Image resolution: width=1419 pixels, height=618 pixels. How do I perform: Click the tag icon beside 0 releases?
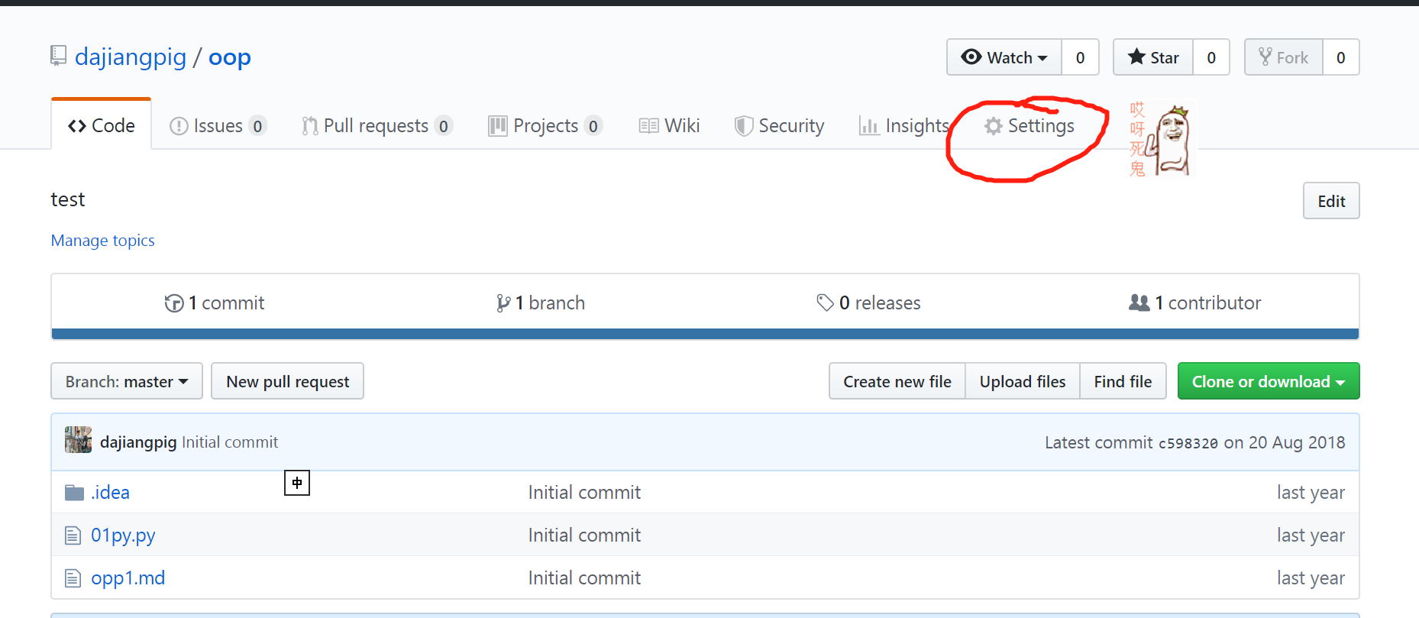click(825, 303)
